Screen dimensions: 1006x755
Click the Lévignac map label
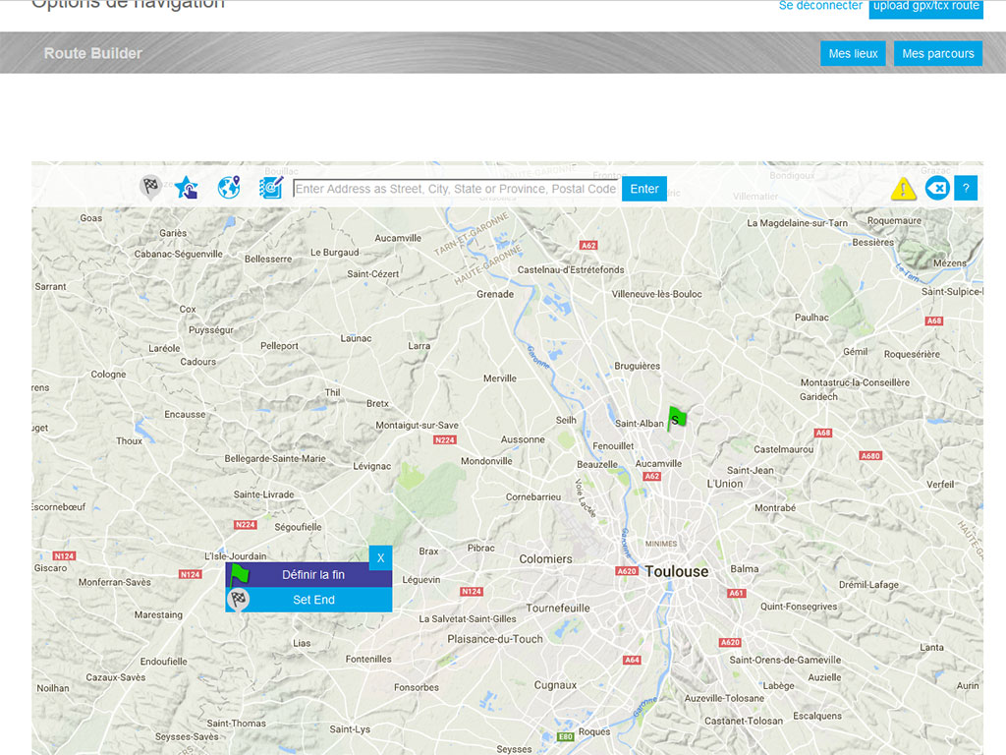pyautogui.click(x=372, y=466)
